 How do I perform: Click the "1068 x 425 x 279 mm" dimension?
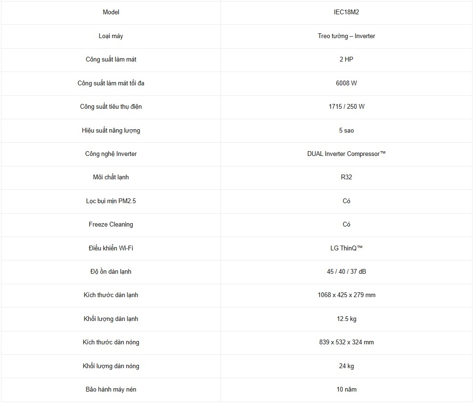[x=346, y=295]
